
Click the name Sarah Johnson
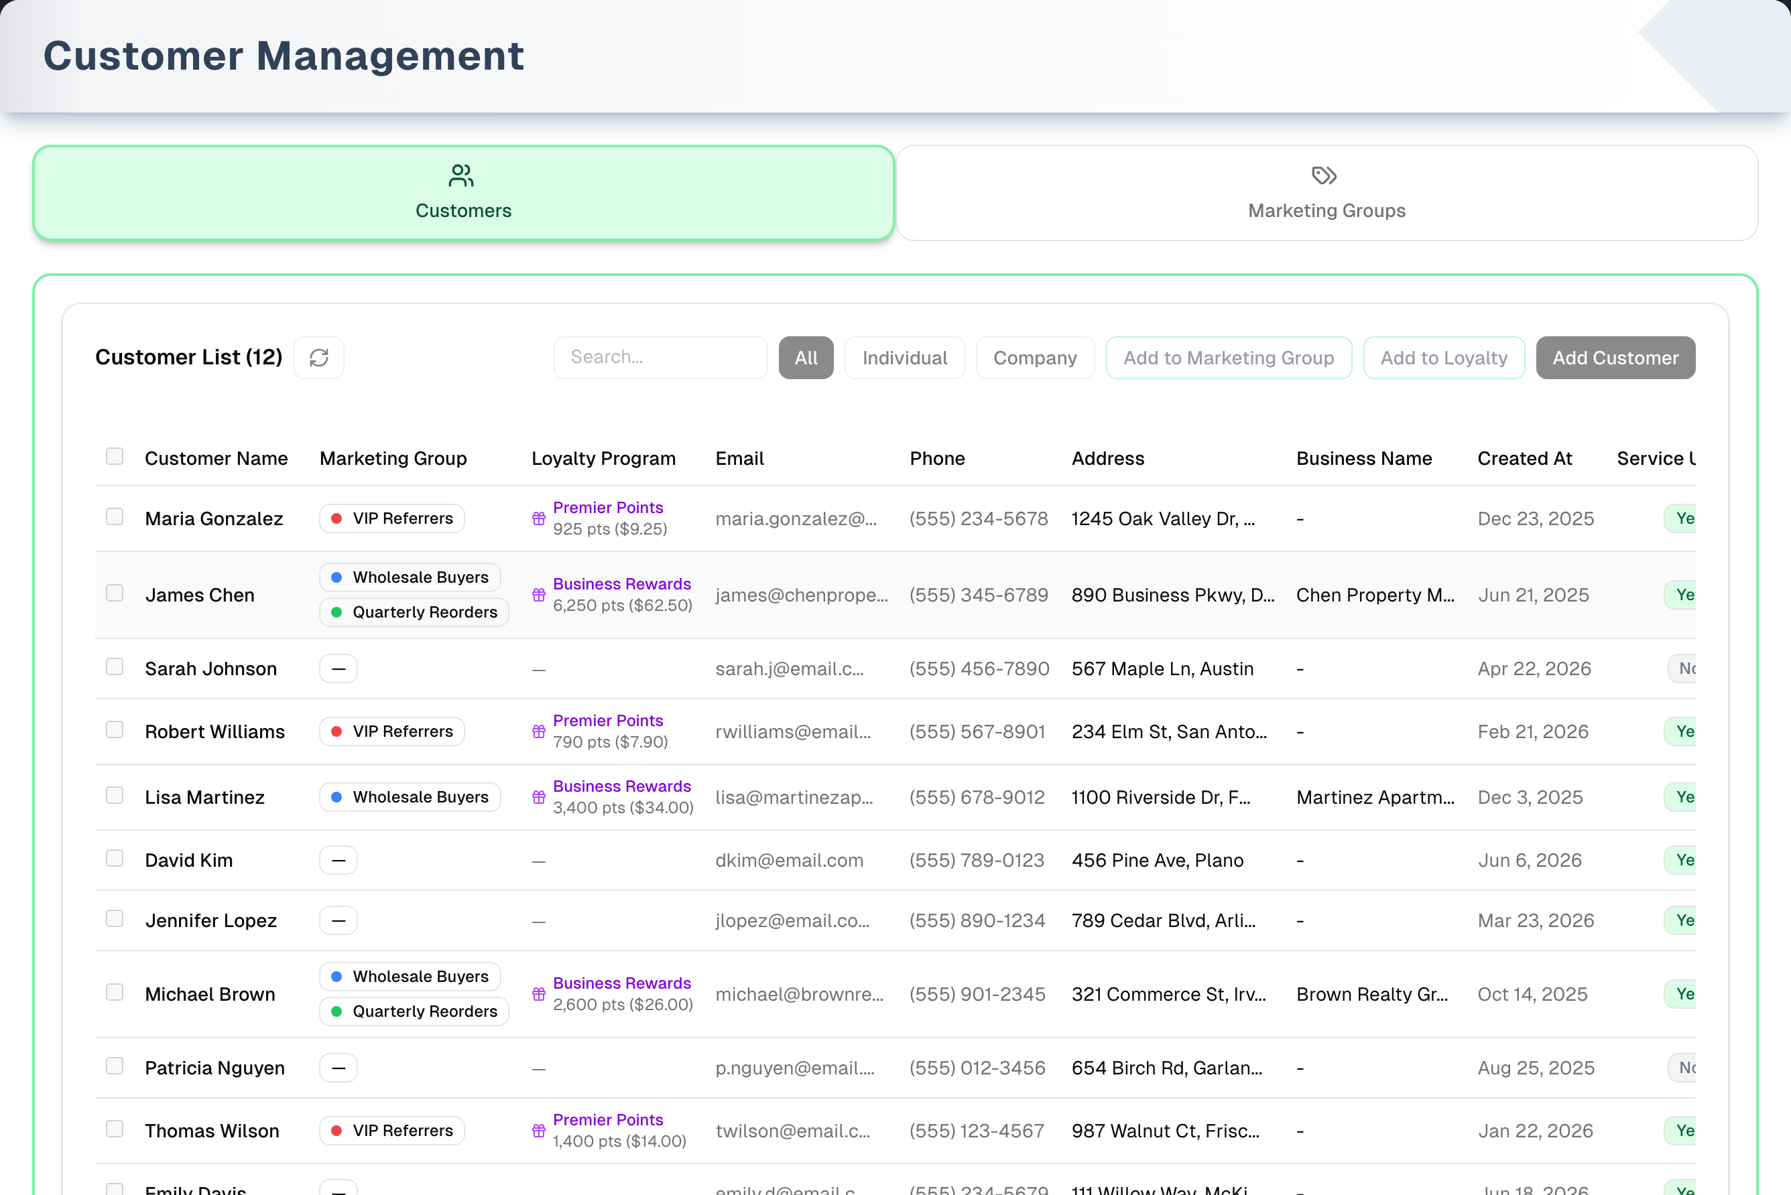(210, 669)
